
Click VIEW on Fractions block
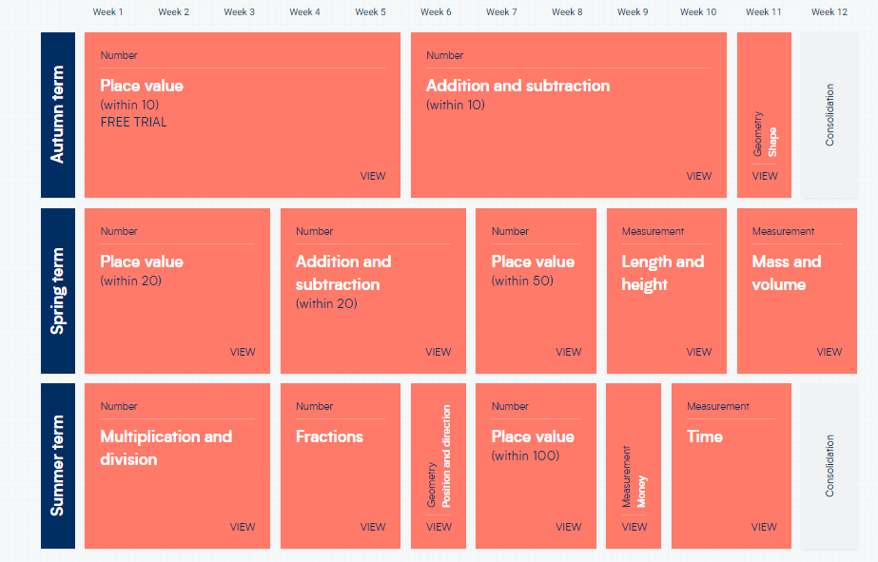click(x=373, y=527)
